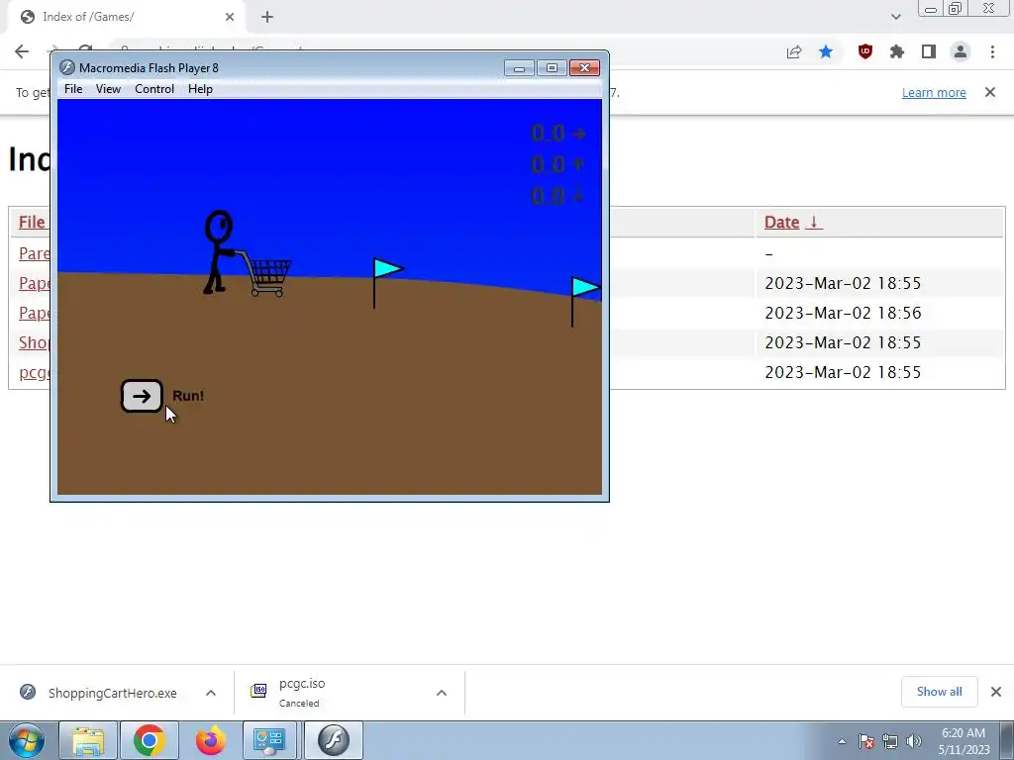Open the Control menu in Flash Player
The image size is (1014, 760).
coord(153,88)
